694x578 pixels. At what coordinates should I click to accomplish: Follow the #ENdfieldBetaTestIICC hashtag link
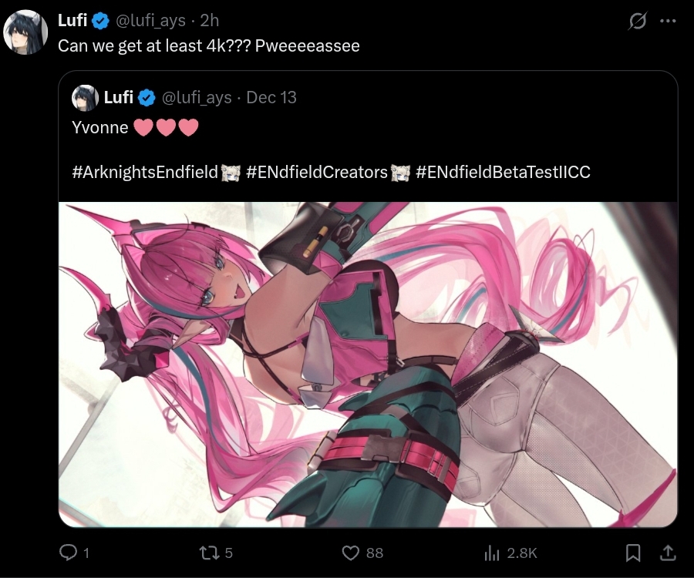click(x=503, y=172)
